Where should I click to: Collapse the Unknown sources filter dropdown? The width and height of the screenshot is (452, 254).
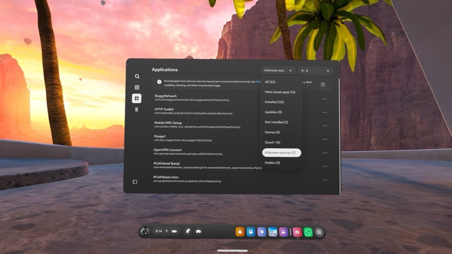point(278,71)
